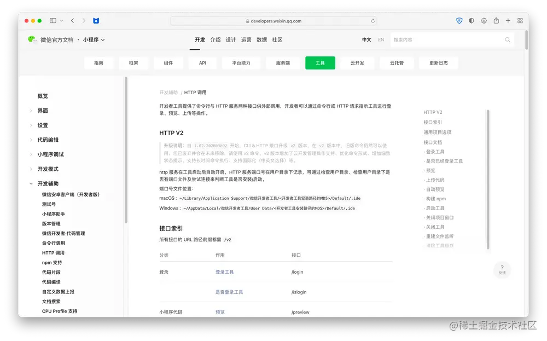Switch to the 云开发 tab
Screen dimensions: 547x341
pos(358,62)
